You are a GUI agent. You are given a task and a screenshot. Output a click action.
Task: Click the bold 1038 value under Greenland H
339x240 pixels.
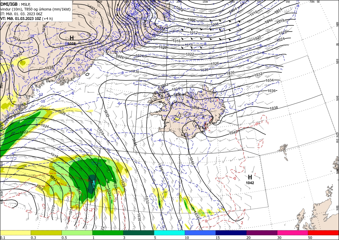click(x=72, y=44)
